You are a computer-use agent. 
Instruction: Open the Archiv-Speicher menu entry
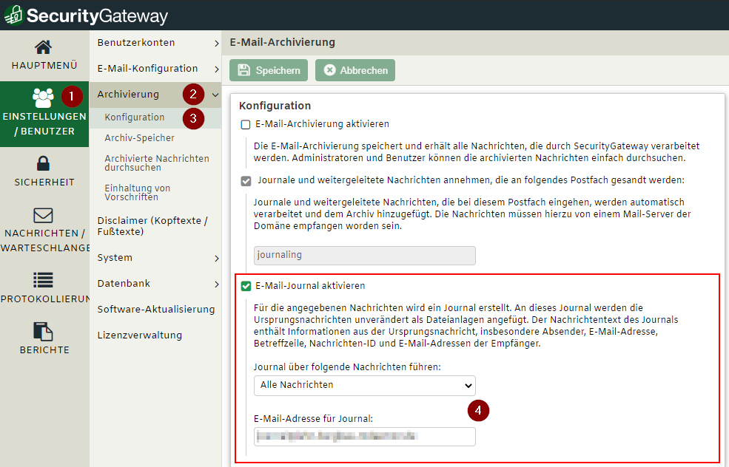coord(139,138)
